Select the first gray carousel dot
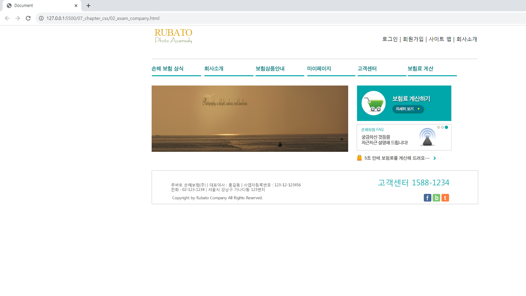526x296 pixels. [x=438, y=127]
